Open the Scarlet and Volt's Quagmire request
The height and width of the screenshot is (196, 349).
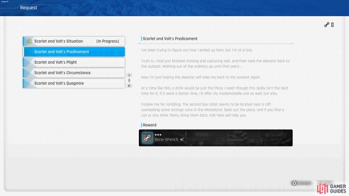(74, 83)
